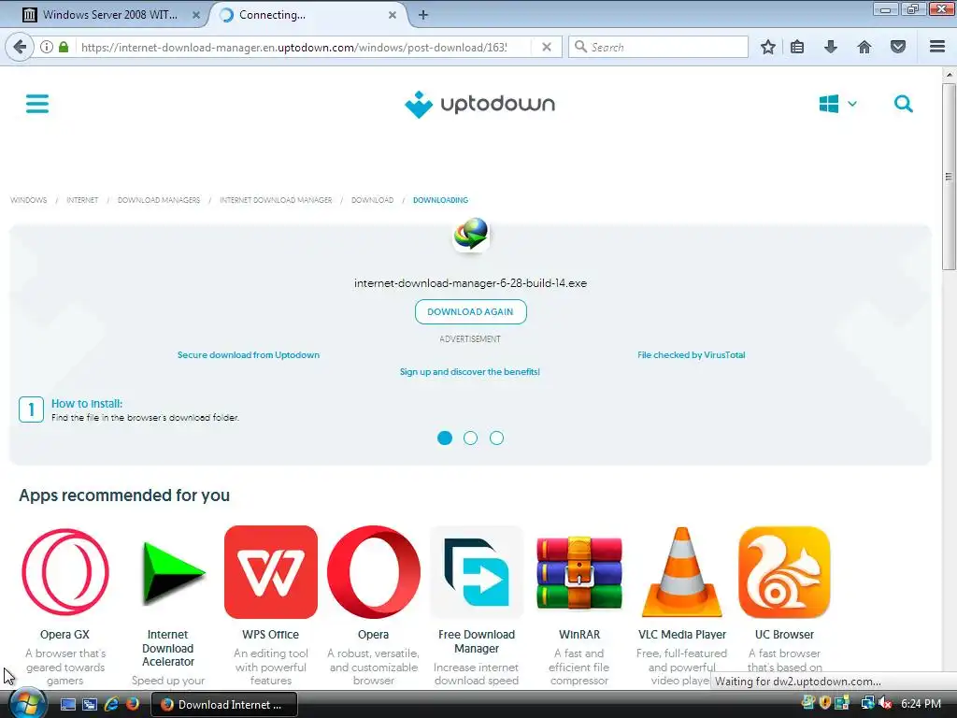Click Show Desktop icon in taskbar
The image size is (957, 718).
[67, 704]
